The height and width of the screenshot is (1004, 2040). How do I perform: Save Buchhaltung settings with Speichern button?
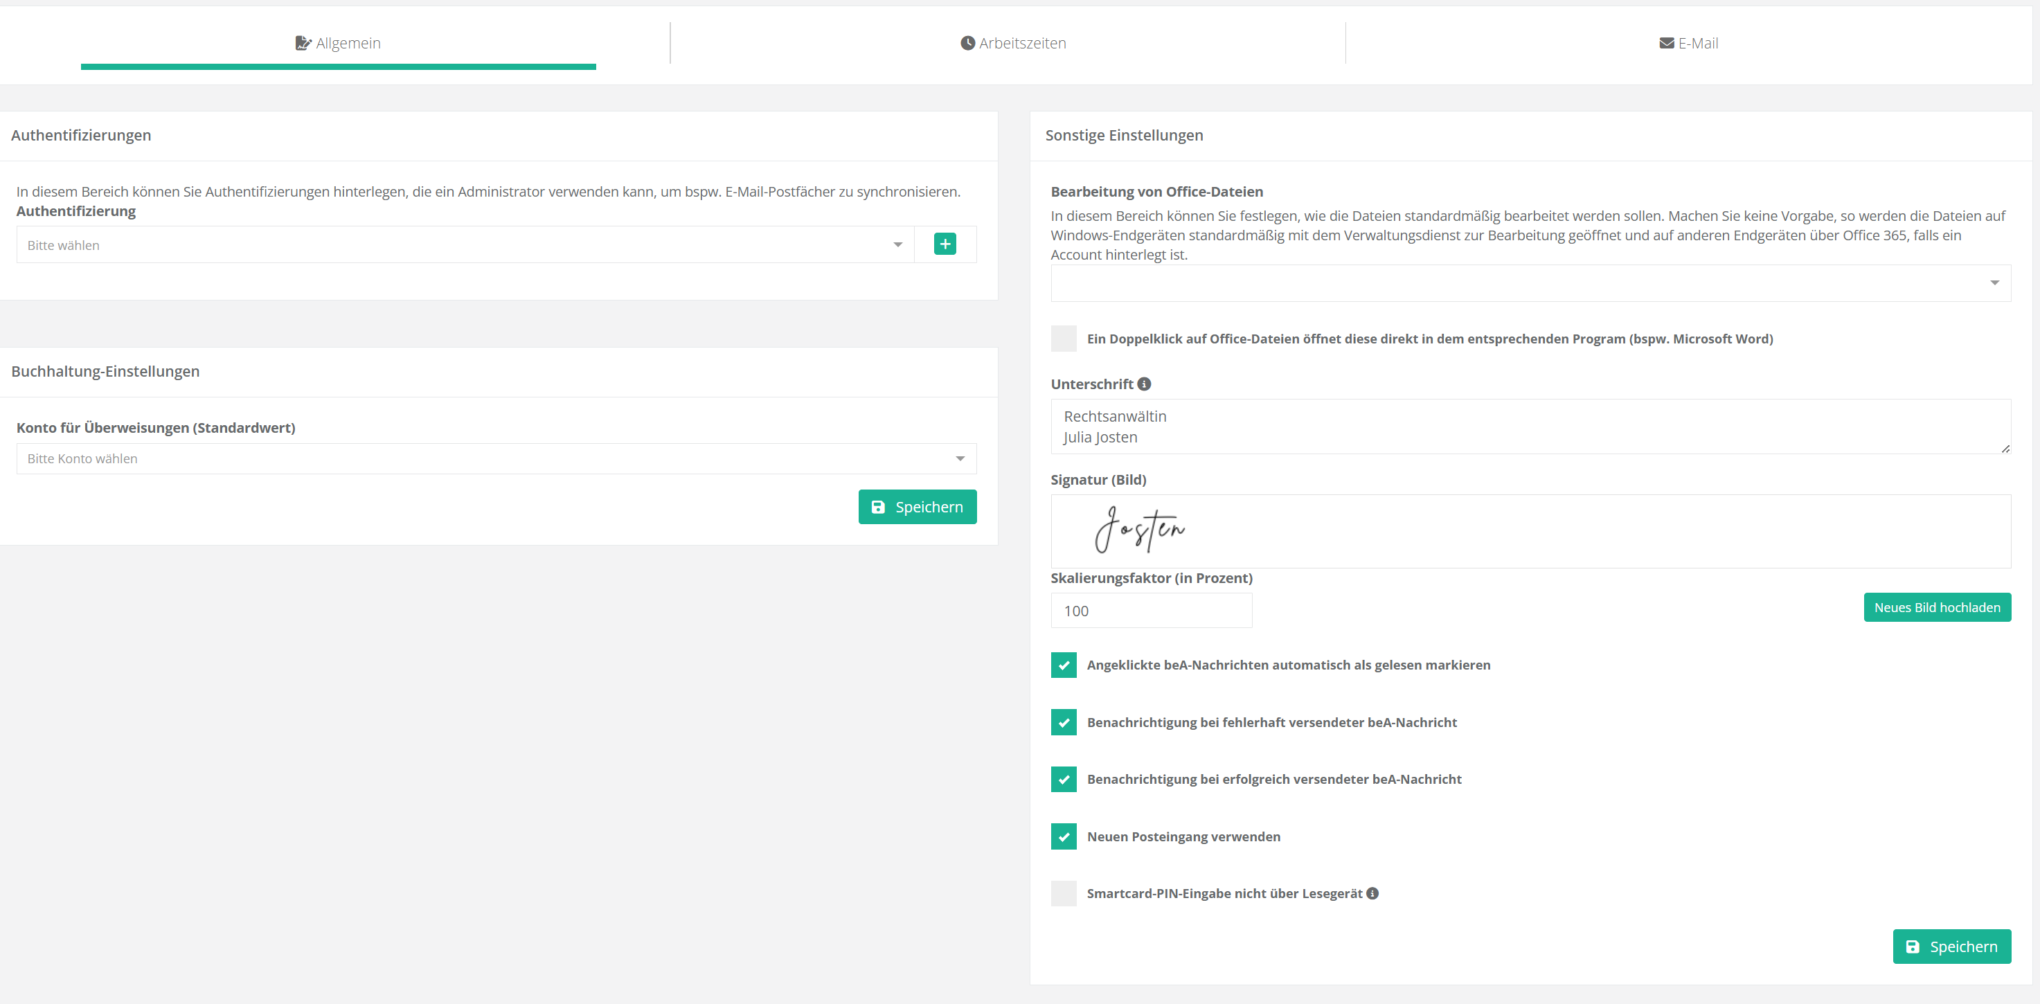coord(917,507)
